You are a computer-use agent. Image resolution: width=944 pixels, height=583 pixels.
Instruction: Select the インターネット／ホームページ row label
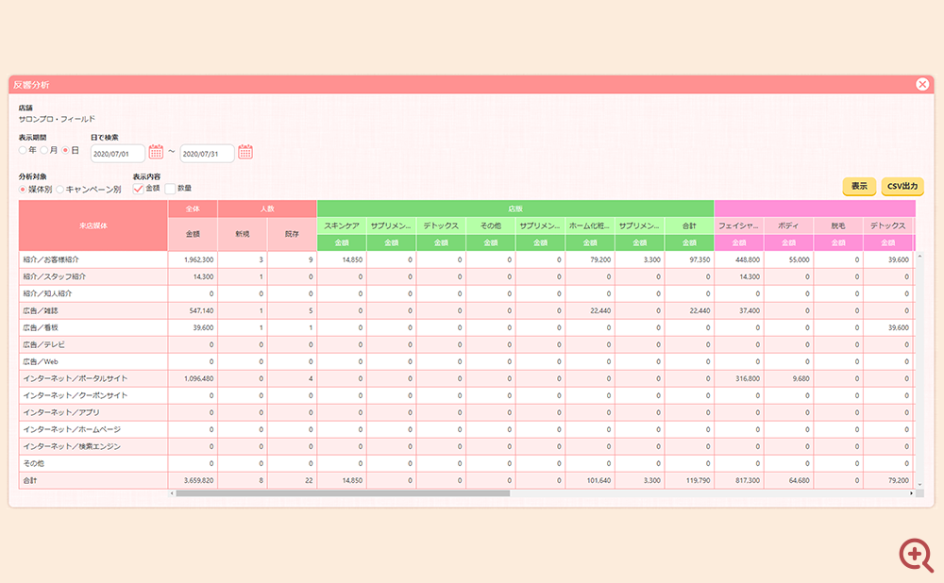[72, 429]
